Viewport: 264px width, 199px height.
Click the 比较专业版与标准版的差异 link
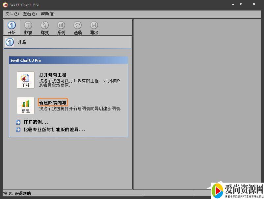tap(53, 129)
